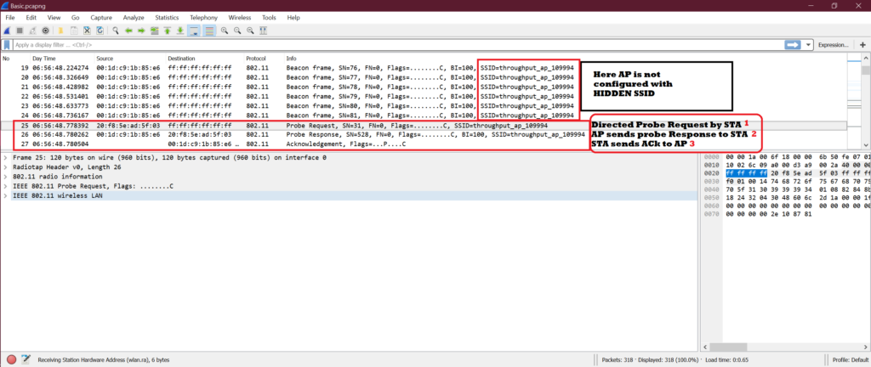Open the Expression dialog

point(834,44)
